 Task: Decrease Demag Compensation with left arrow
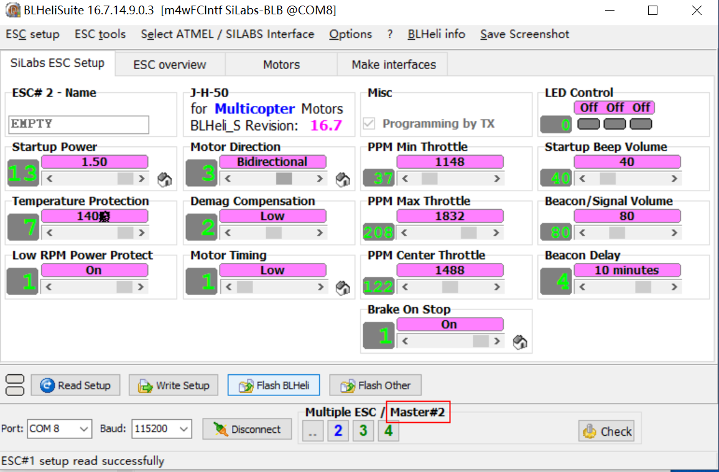click(228, 233)
